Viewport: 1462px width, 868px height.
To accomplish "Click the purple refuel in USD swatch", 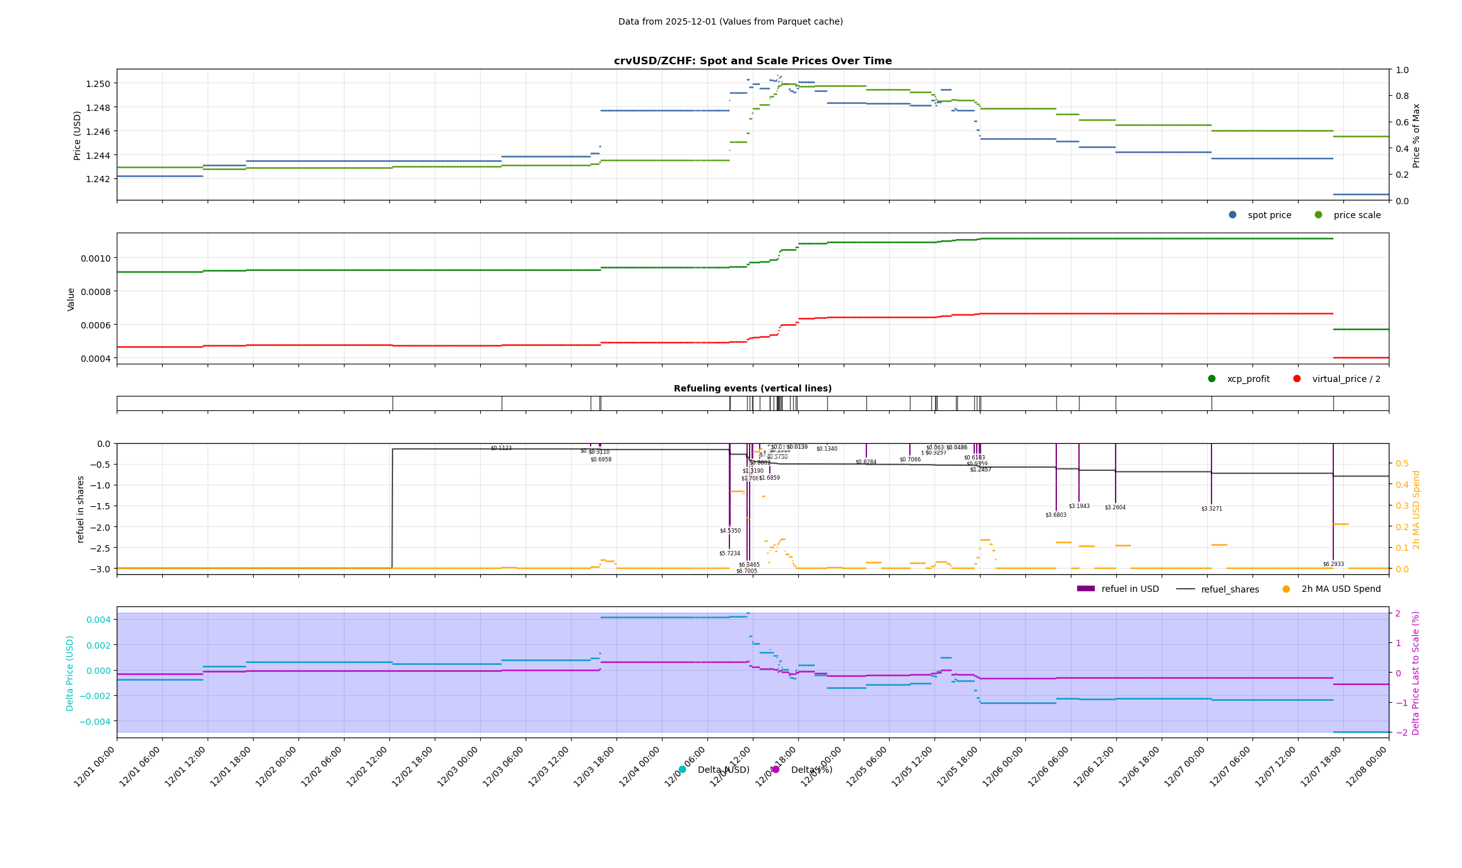I will click(1085, 589).
